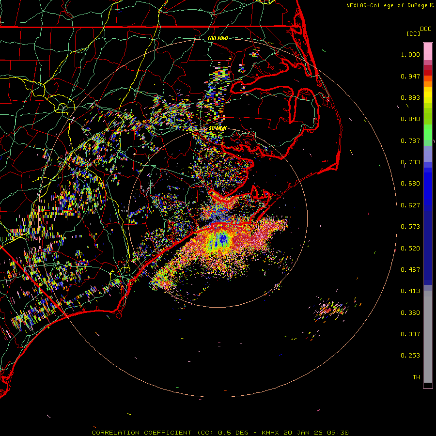
Task: Click the 0.680 scale value
Action: coord(410,184)
